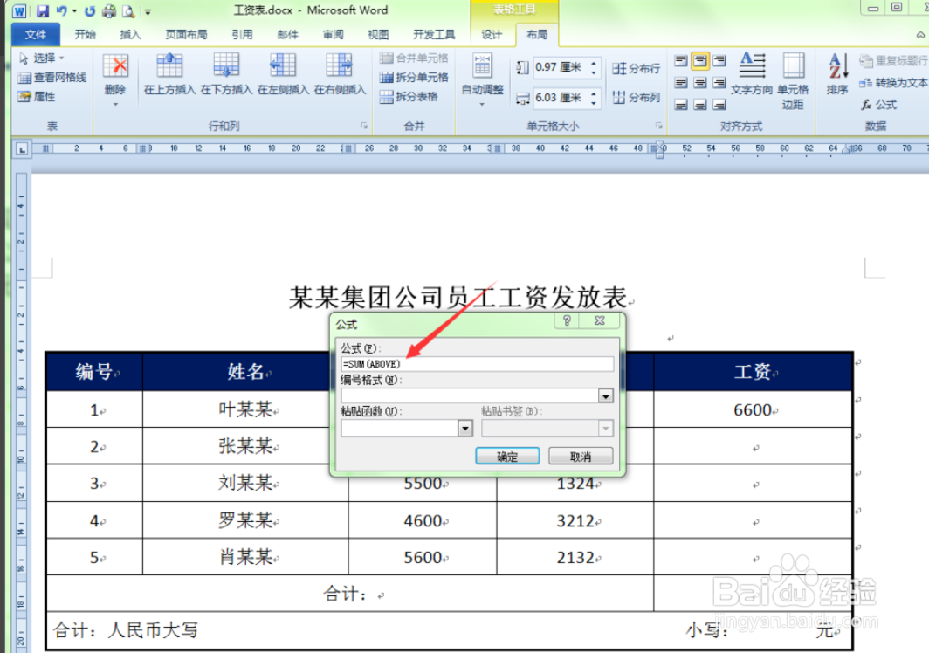Click the name cell 张某某
This screenshot has width=929, height=653.
point(245,446)
